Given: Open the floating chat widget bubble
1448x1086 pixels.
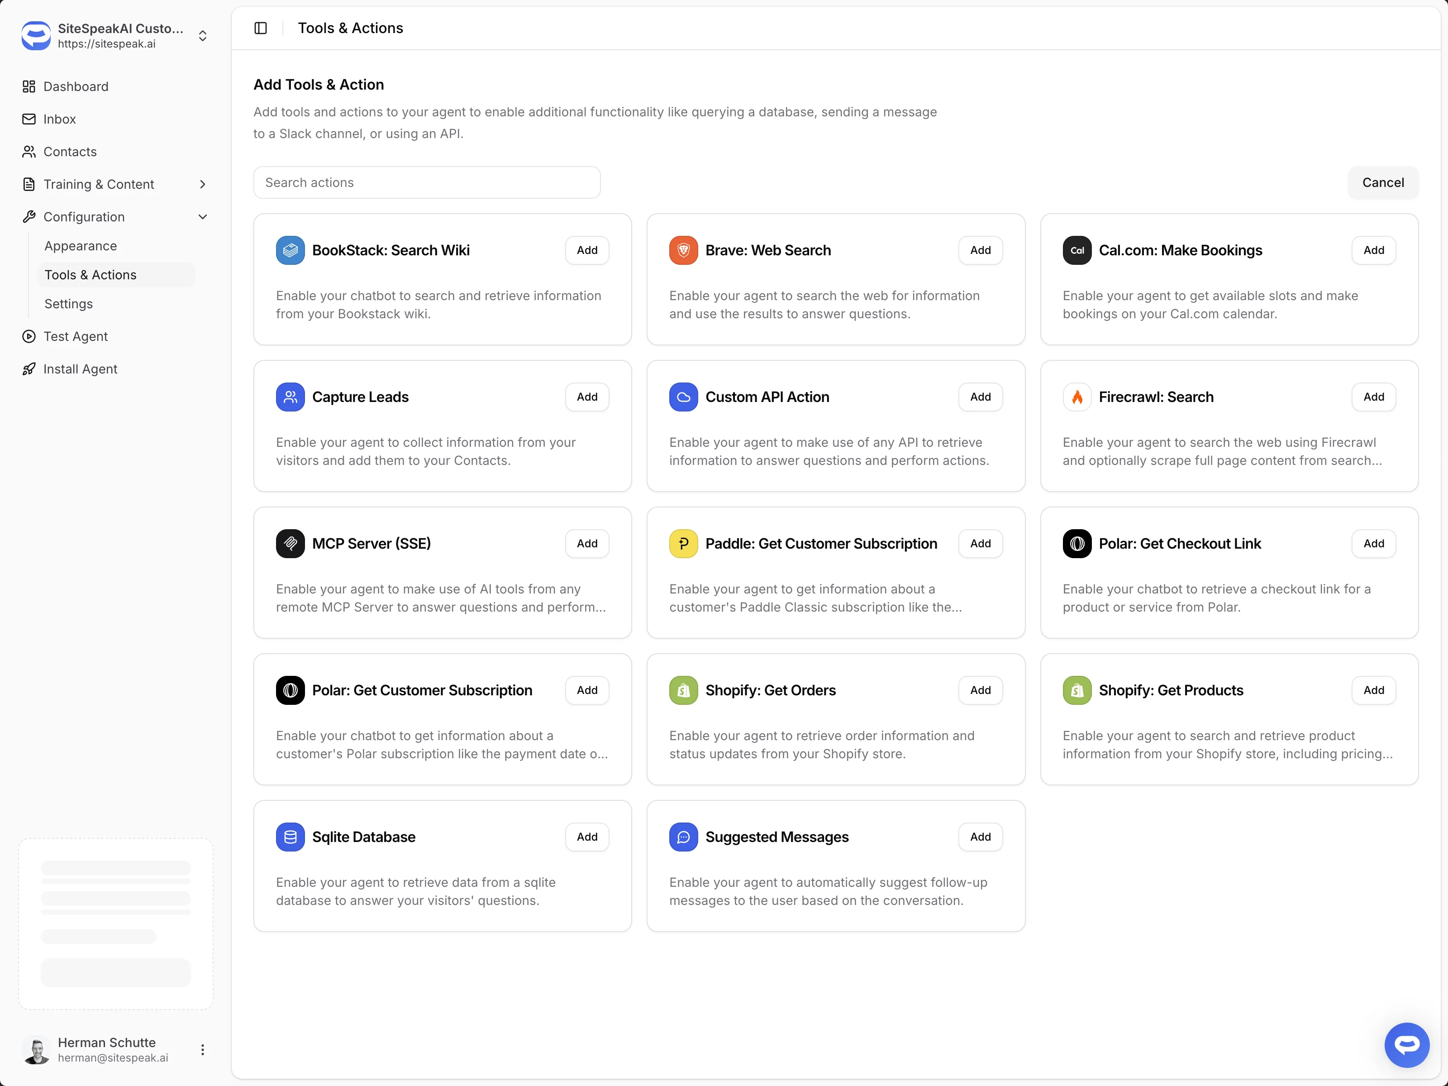Looking at the screenshot, I should 1407,1045.
